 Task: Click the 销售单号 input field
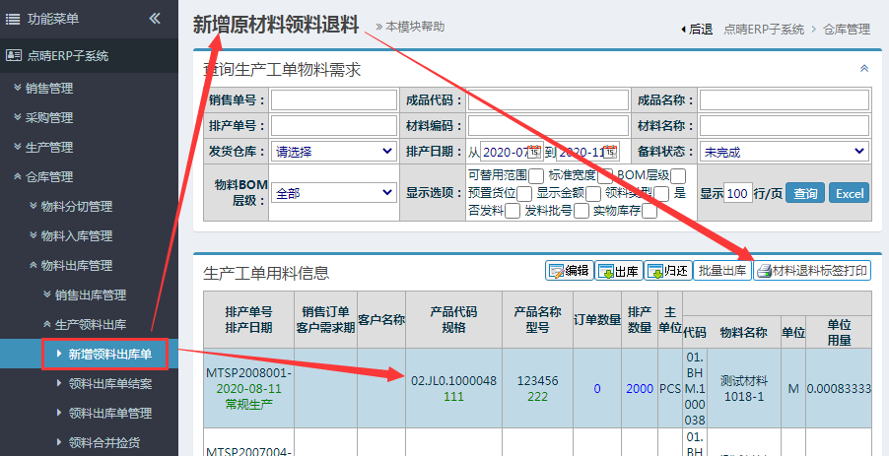pyautogui.click(x=333, y=100)
